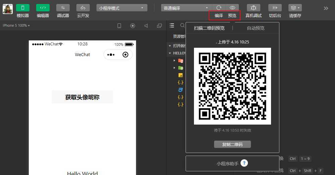Click the mini program close circle icon
The image size is (335, 175).
point(125,55)
